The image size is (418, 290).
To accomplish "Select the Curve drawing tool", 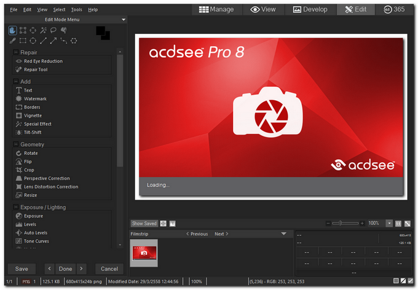I will [64, 41].
